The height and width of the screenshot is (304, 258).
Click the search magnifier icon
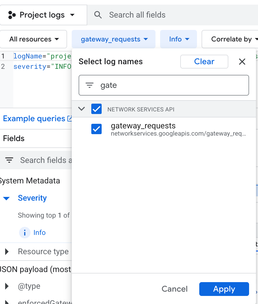(98, 15)
